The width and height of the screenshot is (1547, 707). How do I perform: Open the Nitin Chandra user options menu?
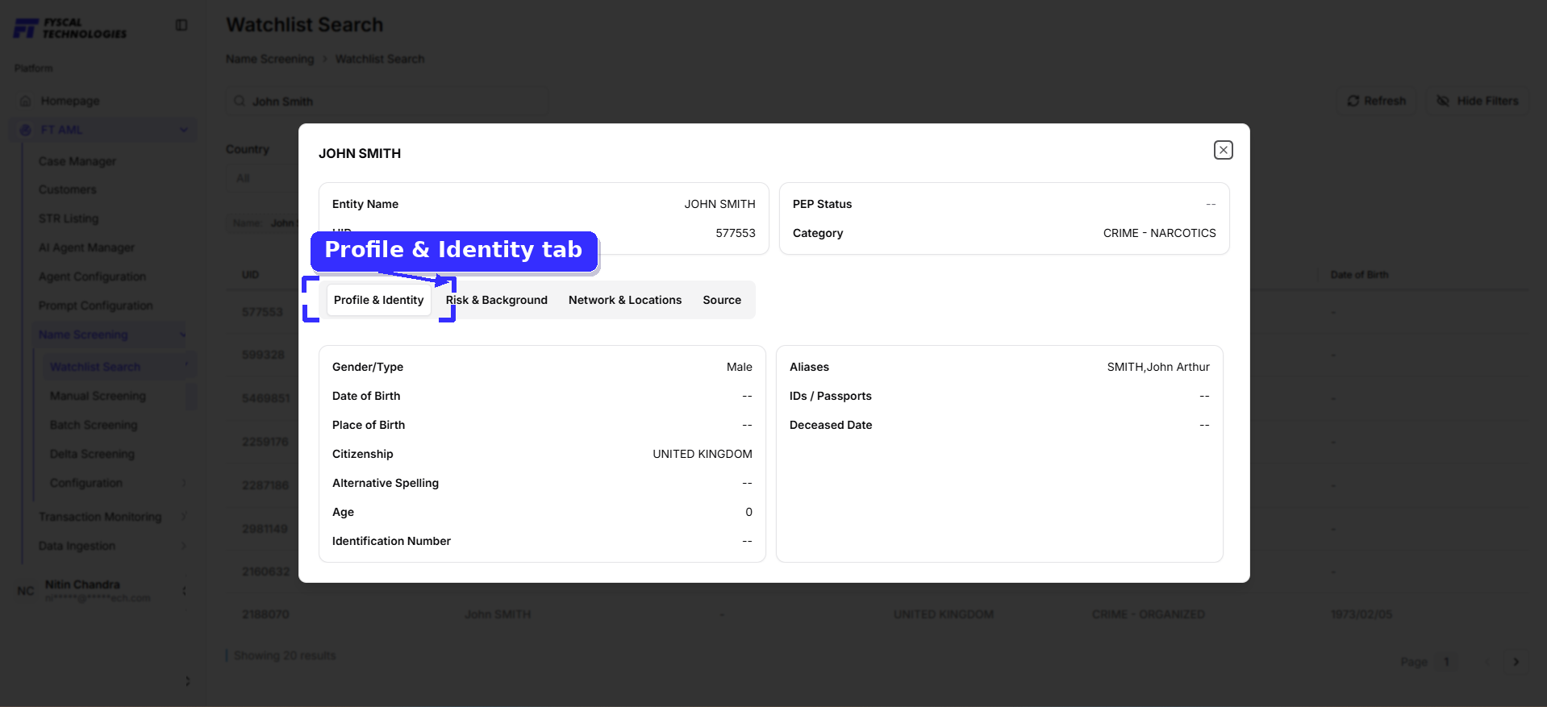(x=185, y=591)
